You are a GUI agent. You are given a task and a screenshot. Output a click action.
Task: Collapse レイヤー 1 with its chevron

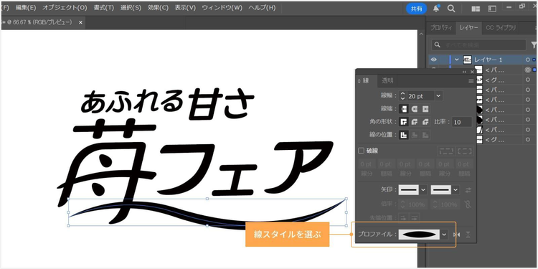(x=457, y=60)
